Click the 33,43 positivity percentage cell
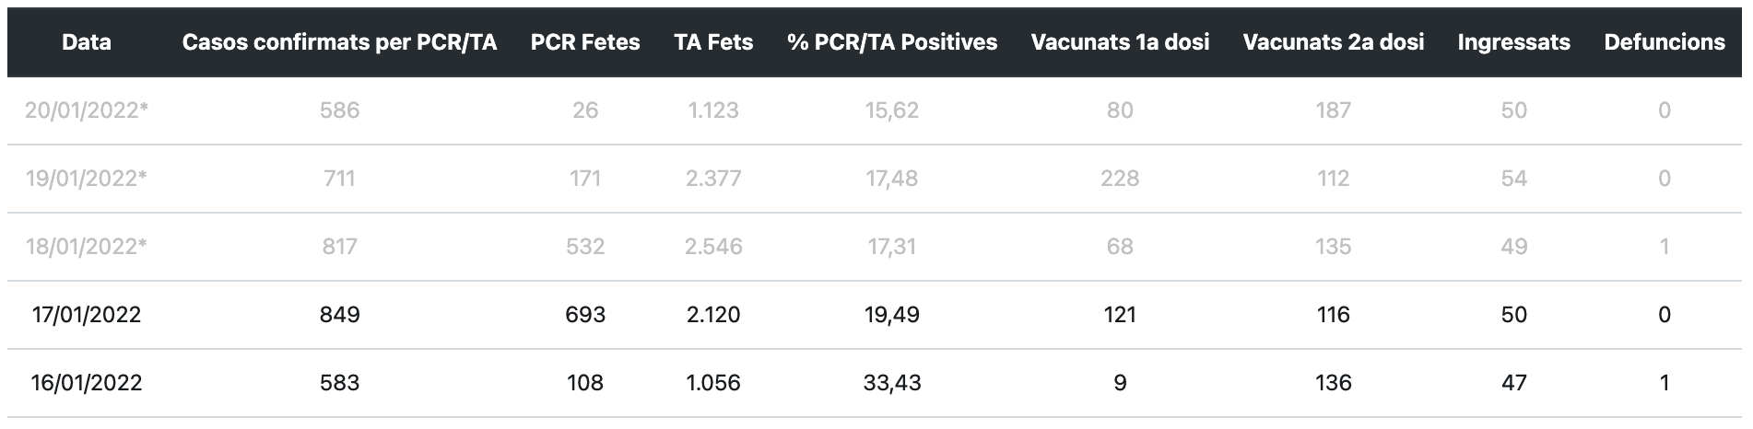Image resolution: width=1753 pixels, height=429 pixels. [x=892, y=383]
